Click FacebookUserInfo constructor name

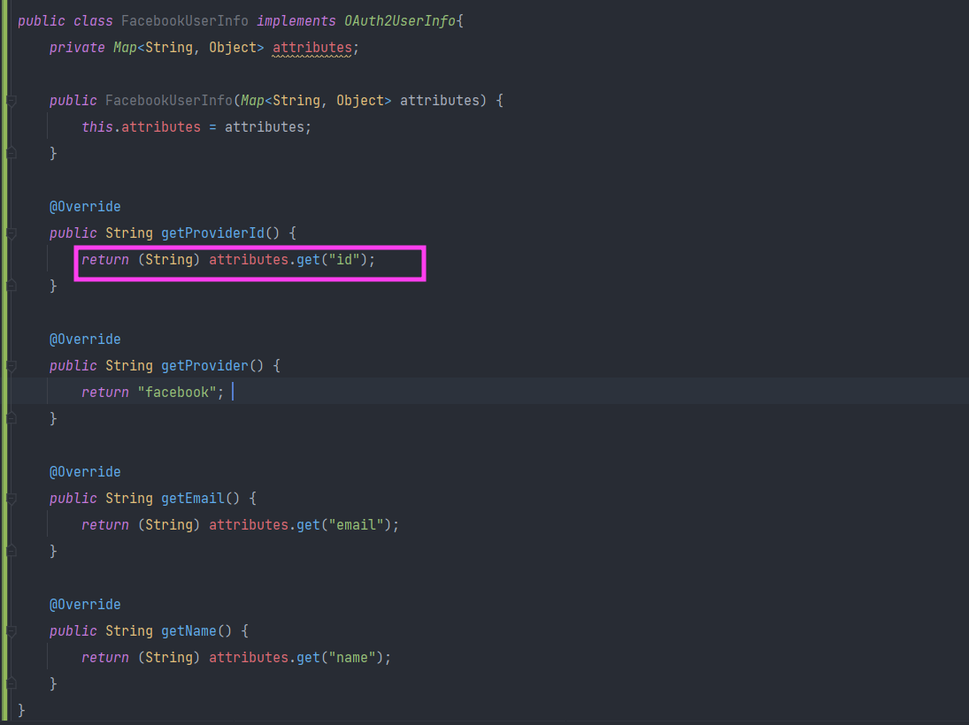(169, 101)
